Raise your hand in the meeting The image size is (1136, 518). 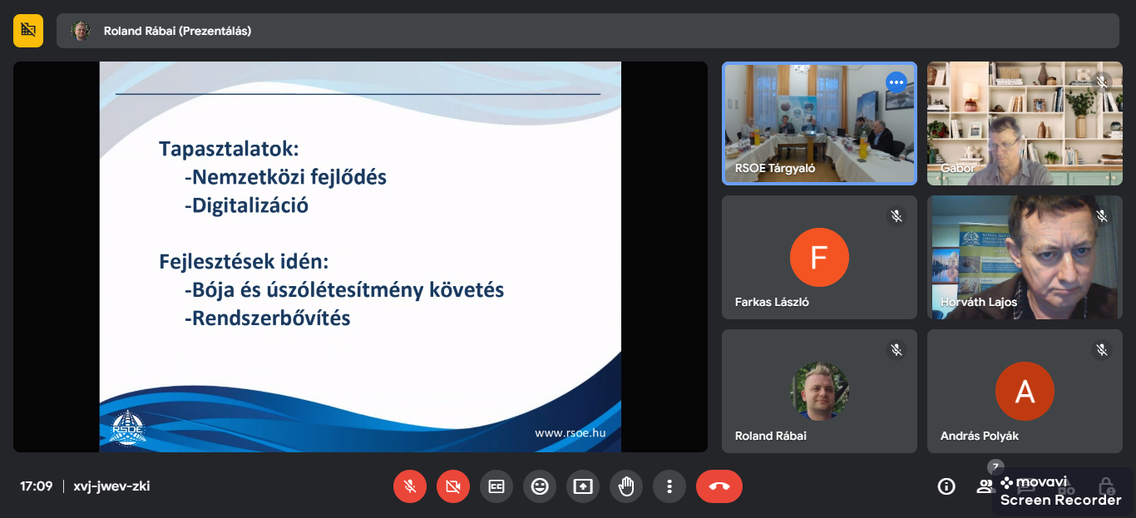coord(626,486)
